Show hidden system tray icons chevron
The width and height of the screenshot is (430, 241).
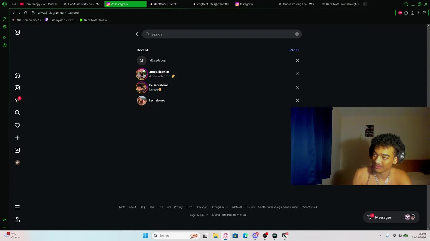[380, 236]
